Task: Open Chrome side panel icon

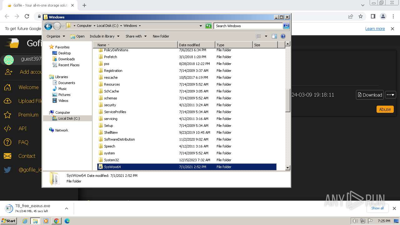Action: click(373, 16)
